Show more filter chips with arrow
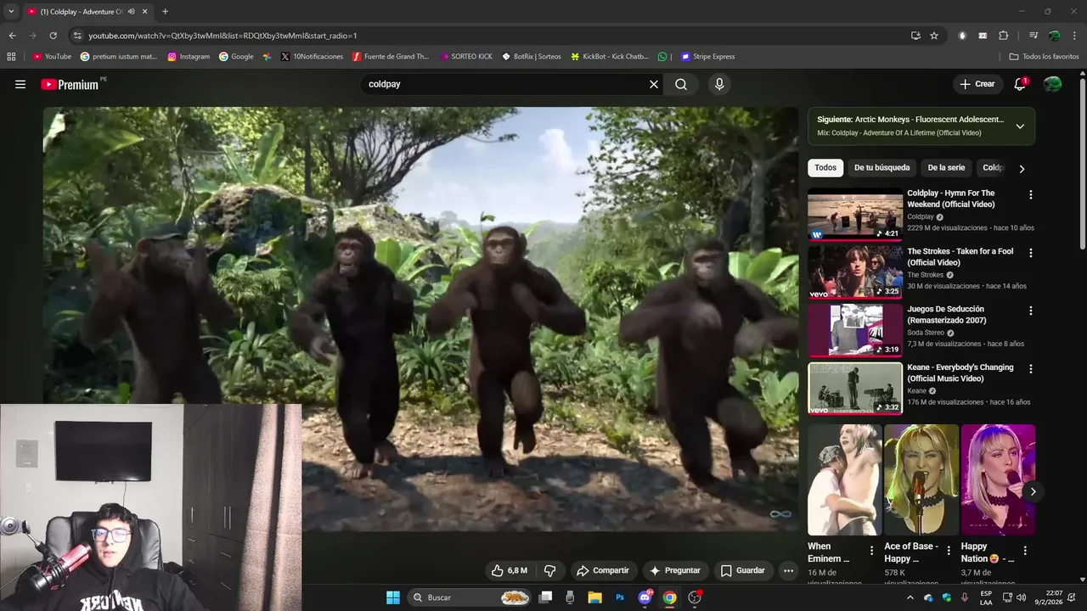 tap(1022, 168)
